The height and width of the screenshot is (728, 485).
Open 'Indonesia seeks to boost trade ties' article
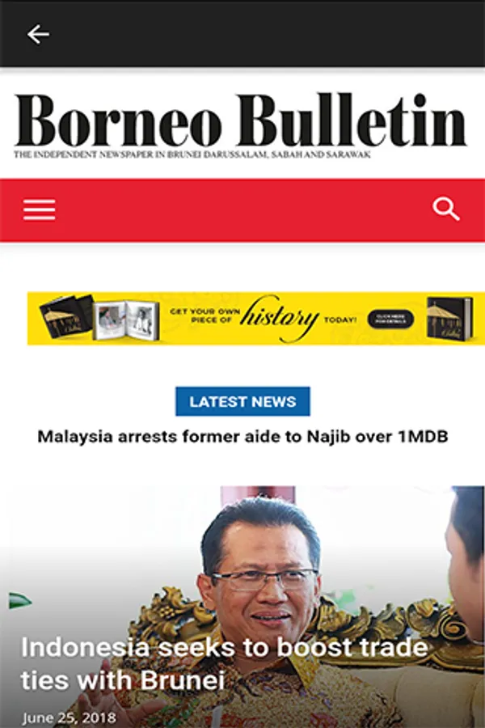click(224, 663)
